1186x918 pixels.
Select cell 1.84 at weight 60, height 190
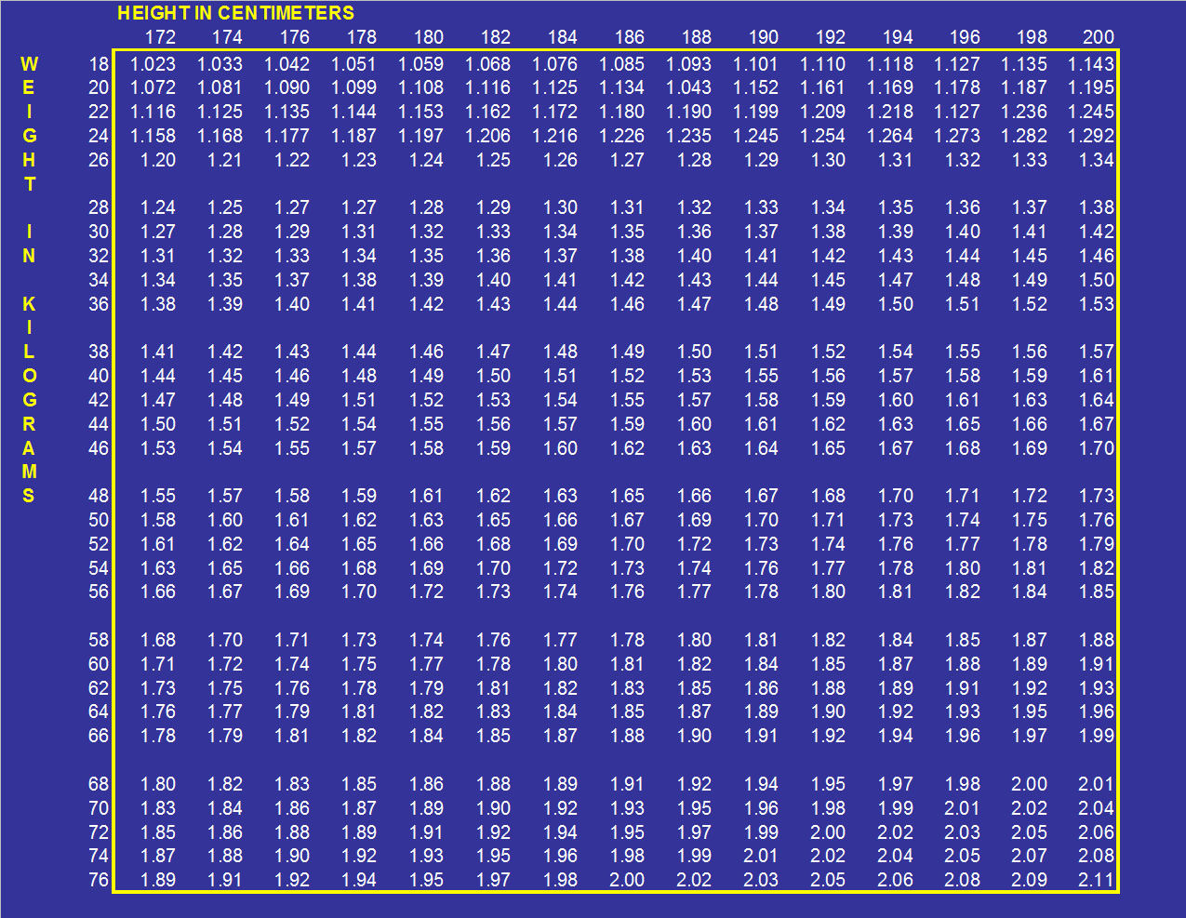(x=761, y=664)
